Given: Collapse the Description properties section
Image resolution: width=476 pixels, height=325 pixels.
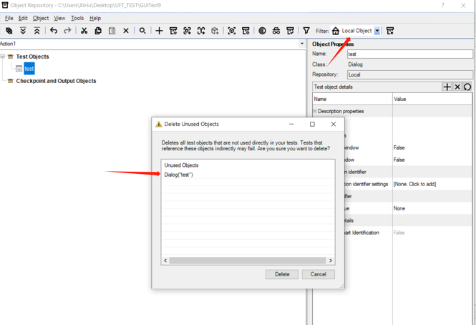Looking at the screenshot, I should (315, 112).
